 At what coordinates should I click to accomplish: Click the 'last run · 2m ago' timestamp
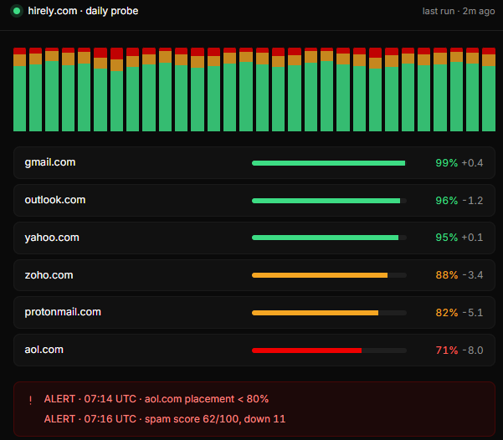(x=459, y=11)
